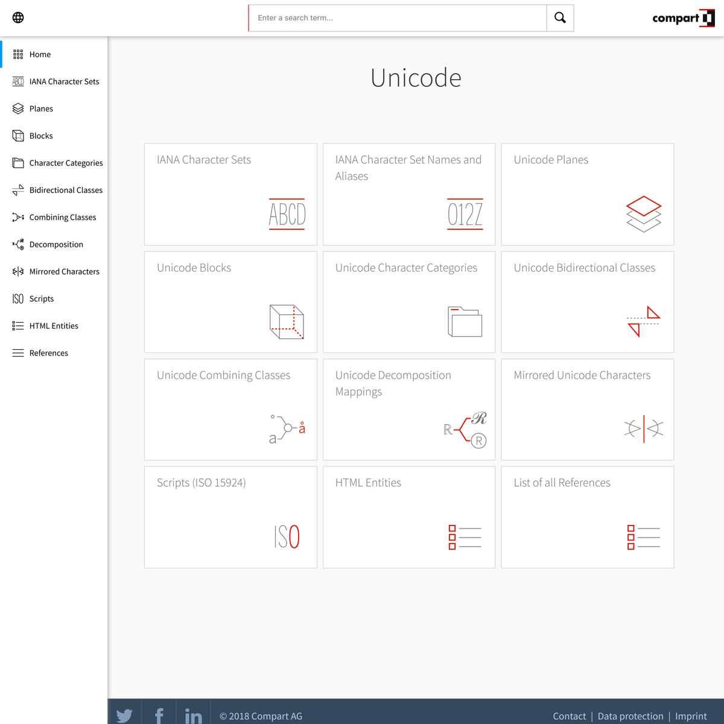Click the ISO icon in Scripts card

pyautogui.click(x=287, y=536)
